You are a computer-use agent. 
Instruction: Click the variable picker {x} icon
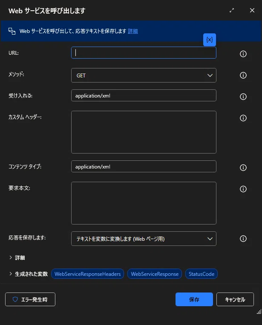209,40
